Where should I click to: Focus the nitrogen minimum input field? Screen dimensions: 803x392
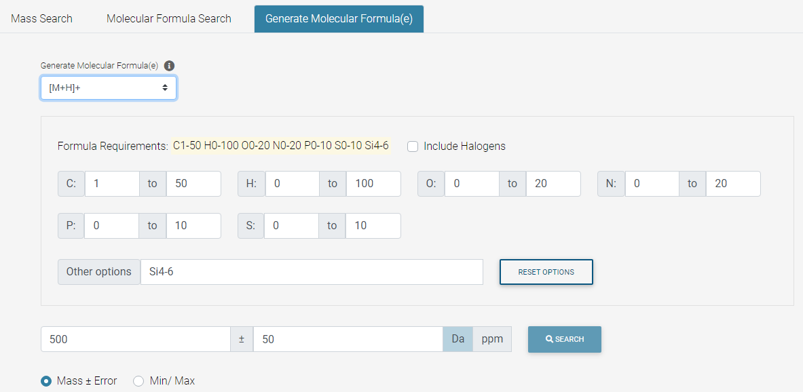coord(652,184)
